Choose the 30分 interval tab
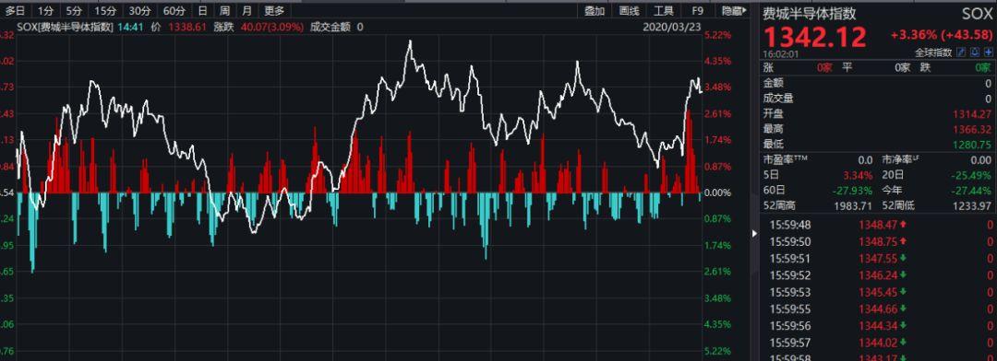 coord(139,11)
